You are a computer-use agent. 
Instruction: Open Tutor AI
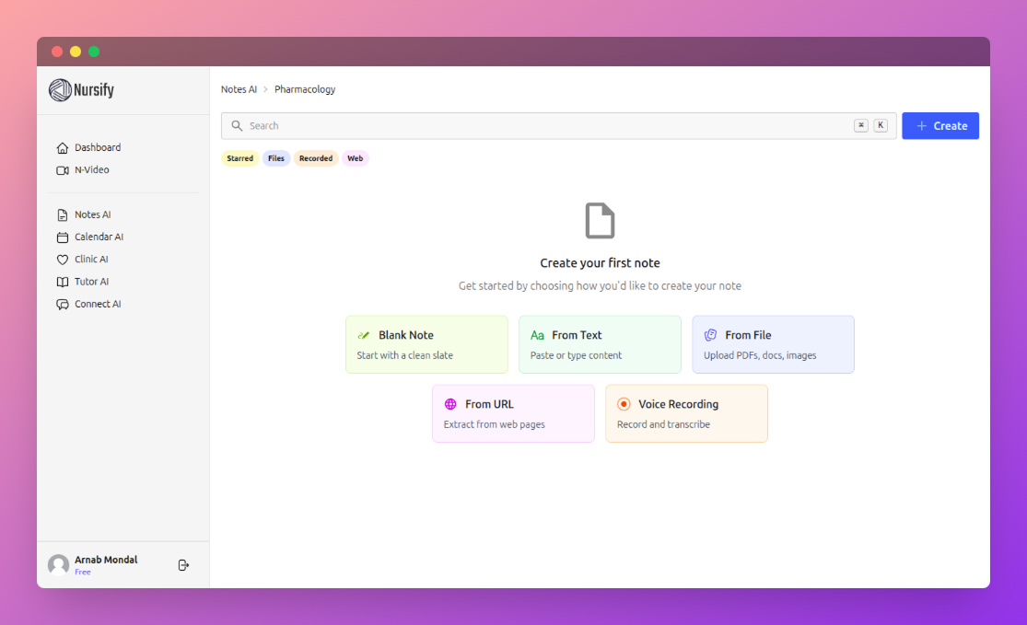click(x=90, y=281)
